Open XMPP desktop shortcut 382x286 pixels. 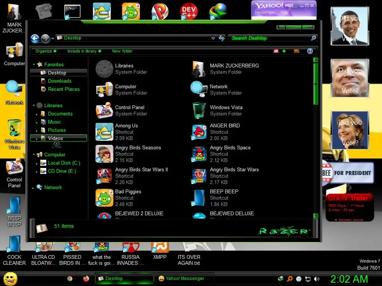pos(160,251)
